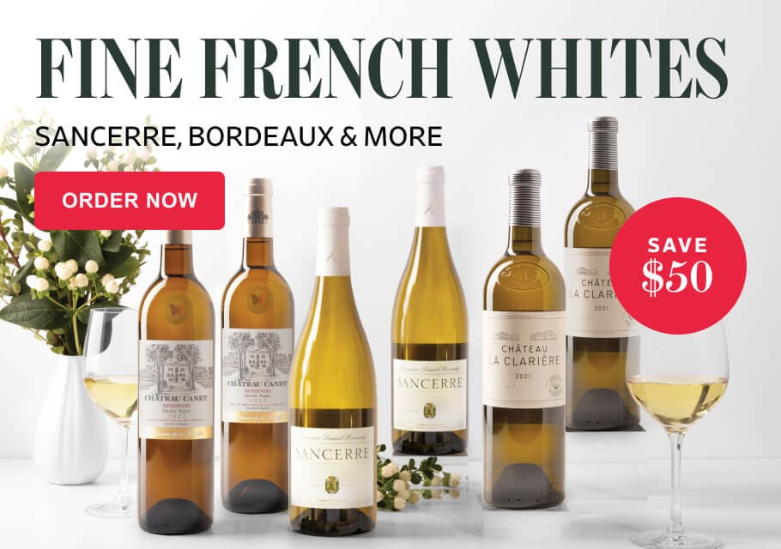Click the front Château La Clarière 2021 label
The height and width of the screenshot is (549, 781).
click(524, 359)
